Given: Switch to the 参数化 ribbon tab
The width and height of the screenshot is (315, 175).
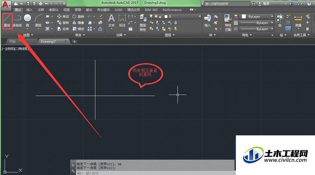Looking at the screenshot, I should pyautogui.click(x=54, y=10).
